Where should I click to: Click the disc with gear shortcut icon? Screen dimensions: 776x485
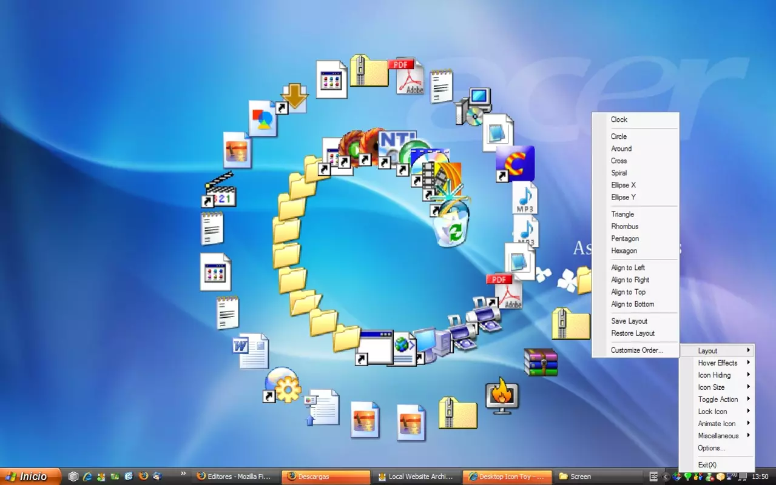pyautogui.click(x=282, y=385)
